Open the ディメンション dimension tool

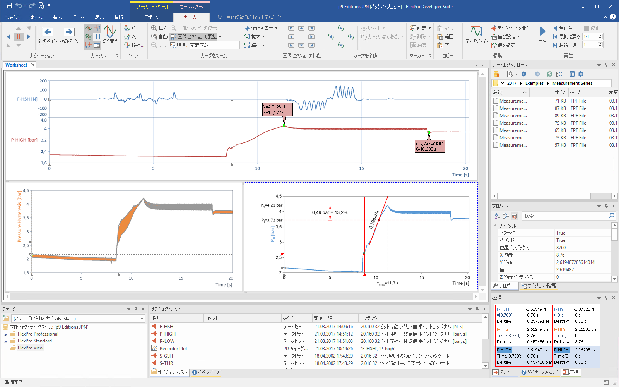477,36
